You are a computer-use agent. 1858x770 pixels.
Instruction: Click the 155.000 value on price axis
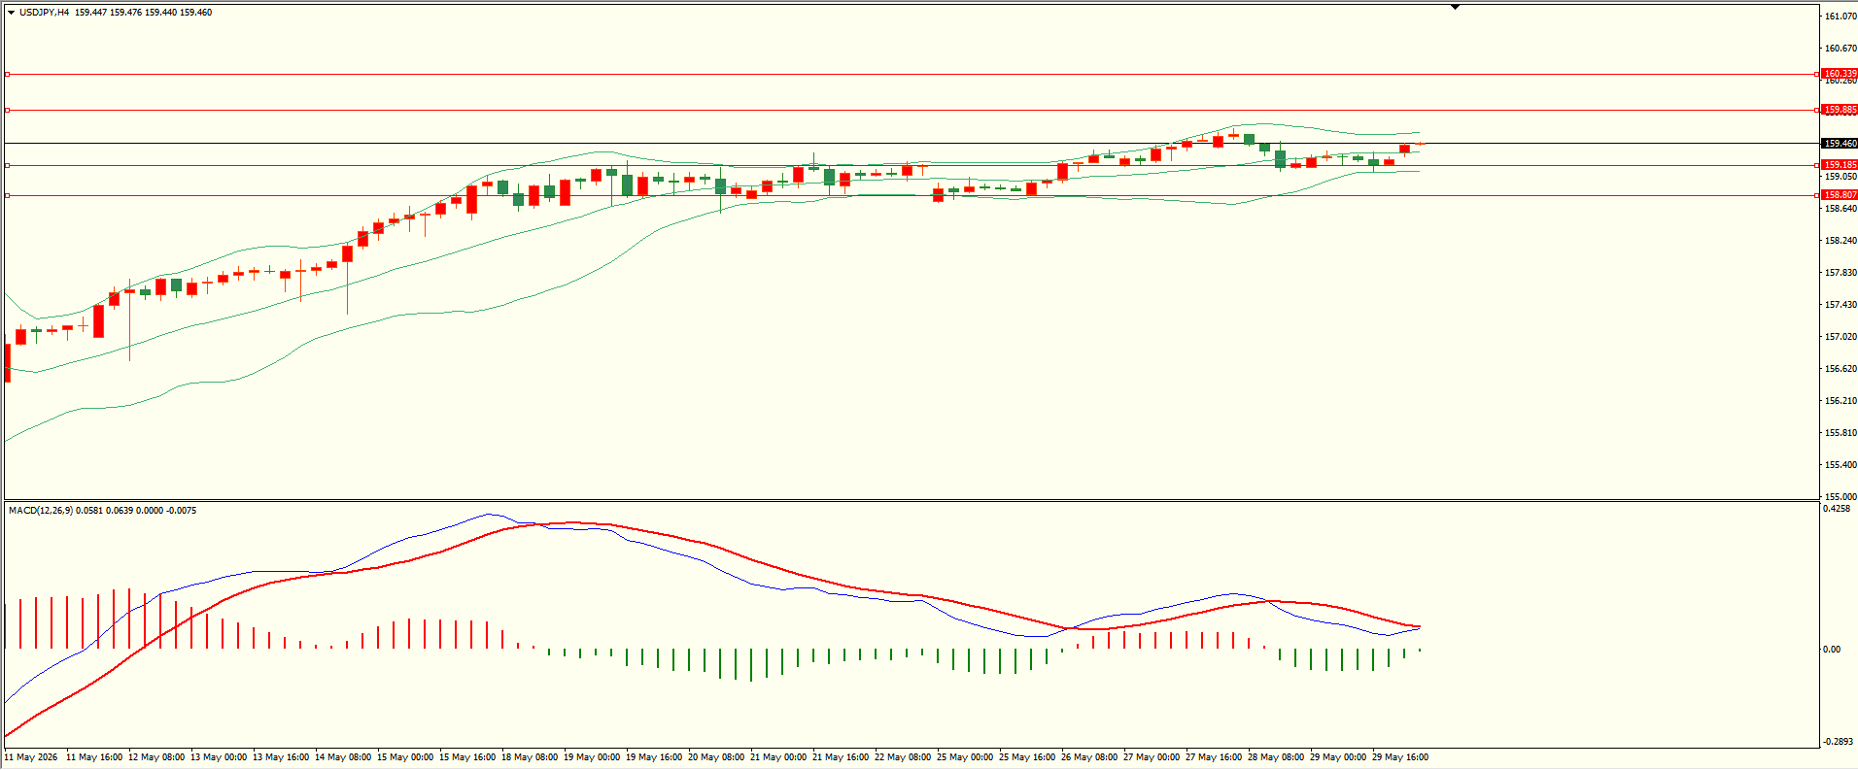(x=1841, y=497)
